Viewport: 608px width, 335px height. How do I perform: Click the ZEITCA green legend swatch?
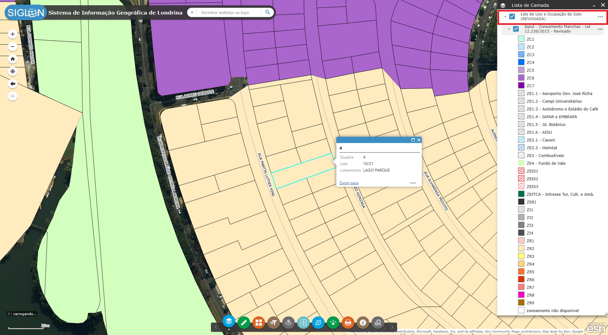[x=521, y=194]
